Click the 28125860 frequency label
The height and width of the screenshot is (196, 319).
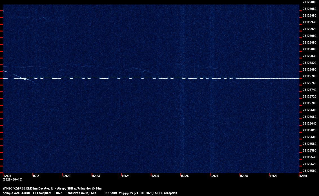(309, 49)
